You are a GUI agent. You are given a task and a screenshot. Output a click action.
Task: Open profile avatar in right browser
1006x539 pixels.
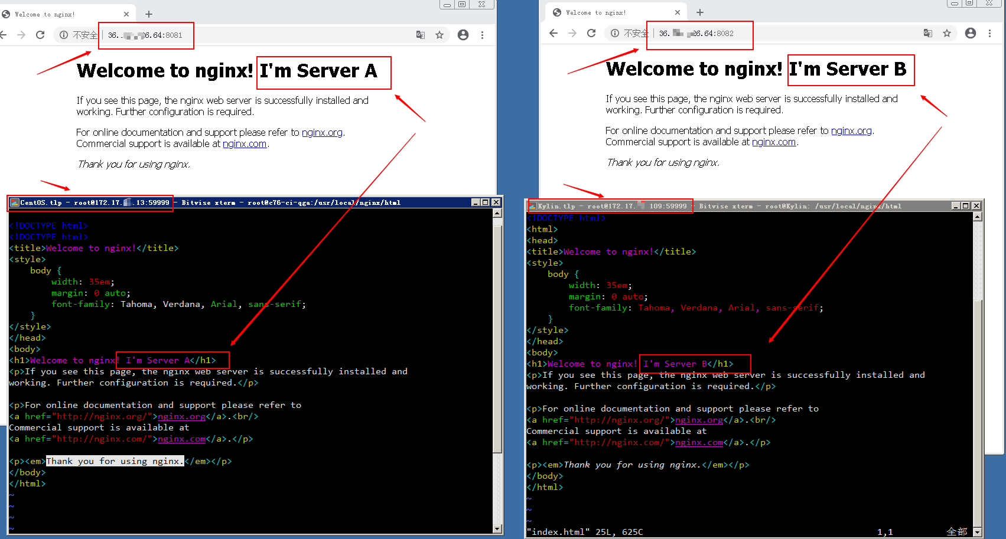pos(971,33)
